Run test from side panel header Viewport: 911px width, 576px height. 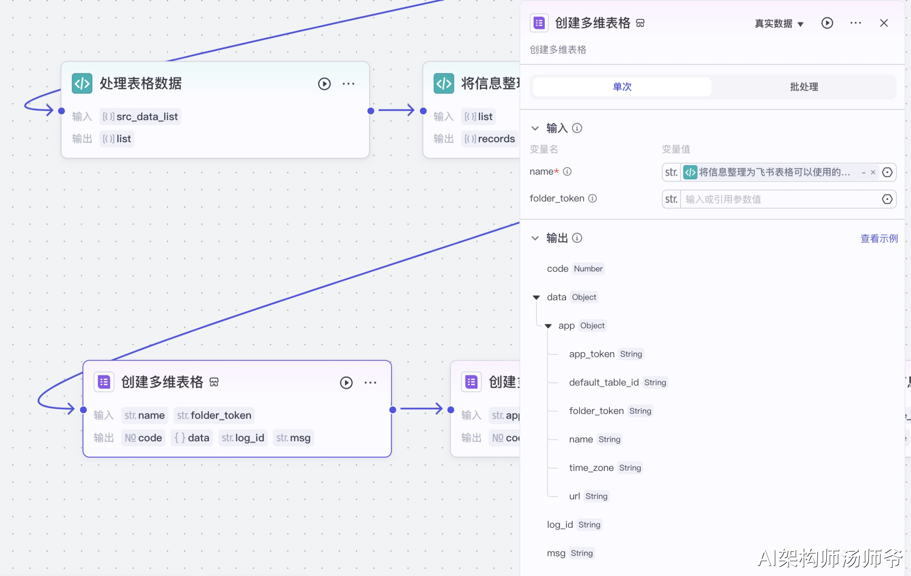tap(827, 23)
